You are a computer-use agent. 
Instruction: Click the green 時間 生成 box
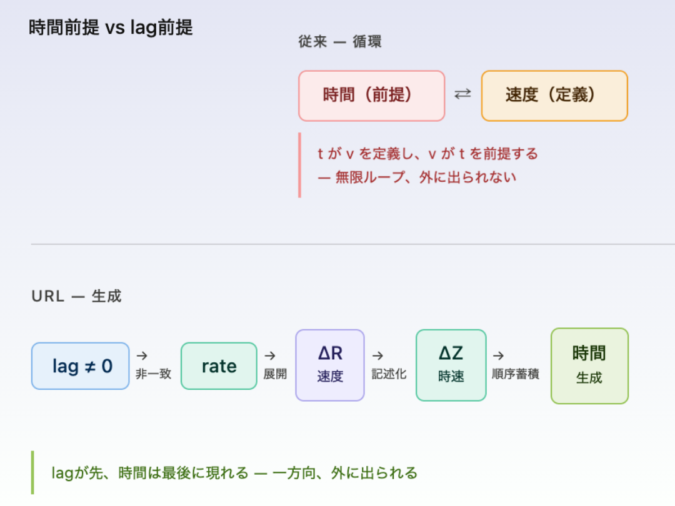tap(589, 365)
